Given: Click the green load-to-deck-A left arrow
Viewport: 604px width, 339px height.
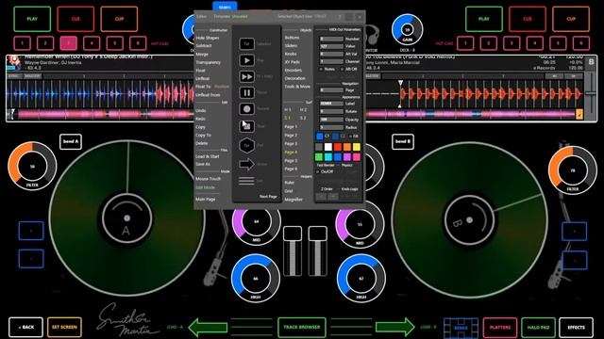Looking at the screenshot, I should click(208, 327).
